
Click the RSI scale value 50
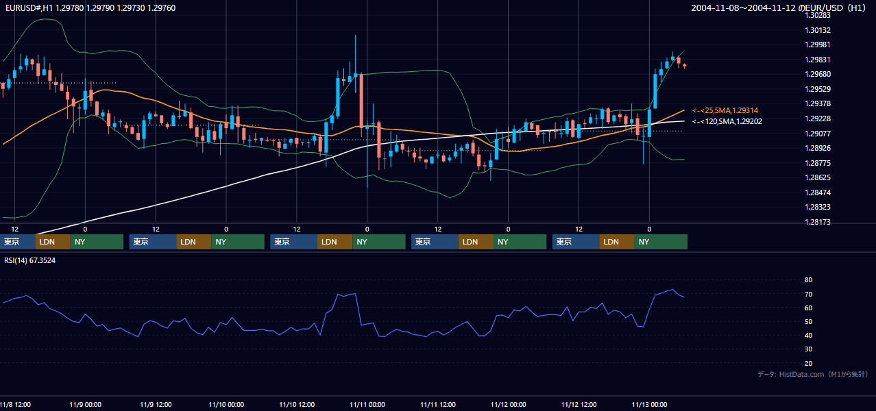808,321
